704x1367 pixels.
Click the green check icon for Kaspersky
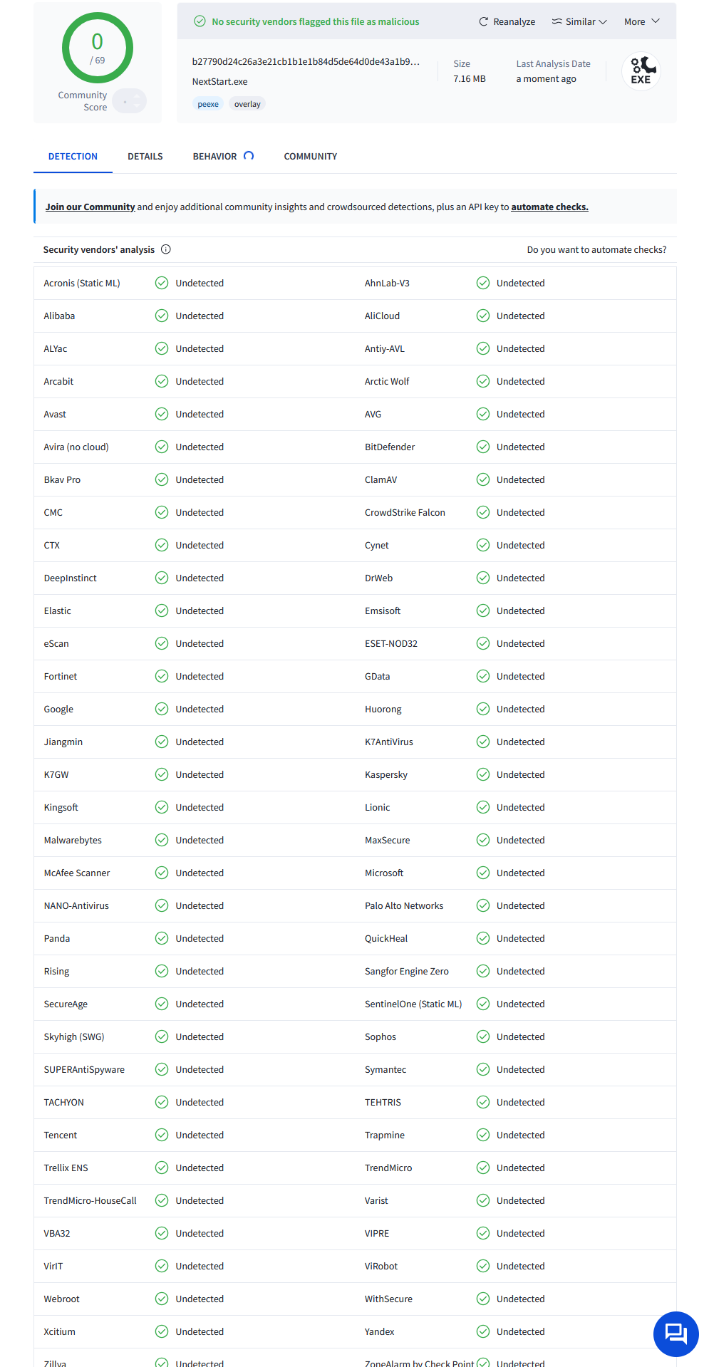coord(483,774)
